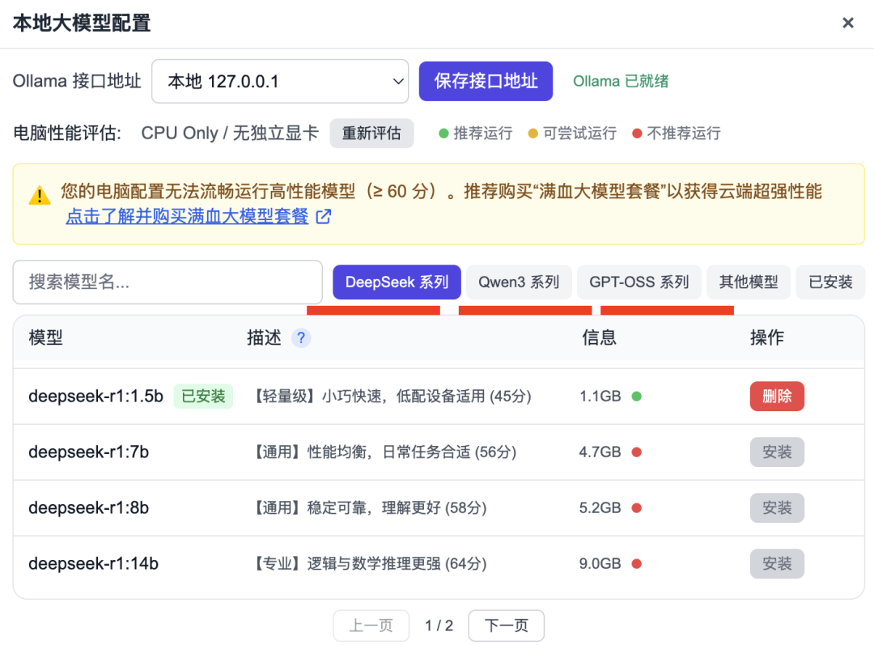The image size is (874, 645).
Task: Select the deepseek-r1:7b model name
Action: pos(89,452)
